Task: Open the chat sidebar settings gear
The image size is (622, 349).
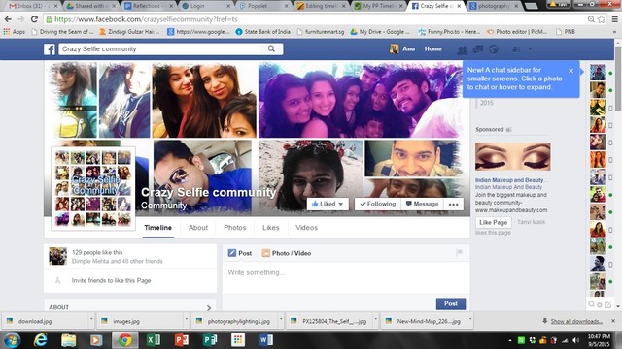Action: [600, 304]
